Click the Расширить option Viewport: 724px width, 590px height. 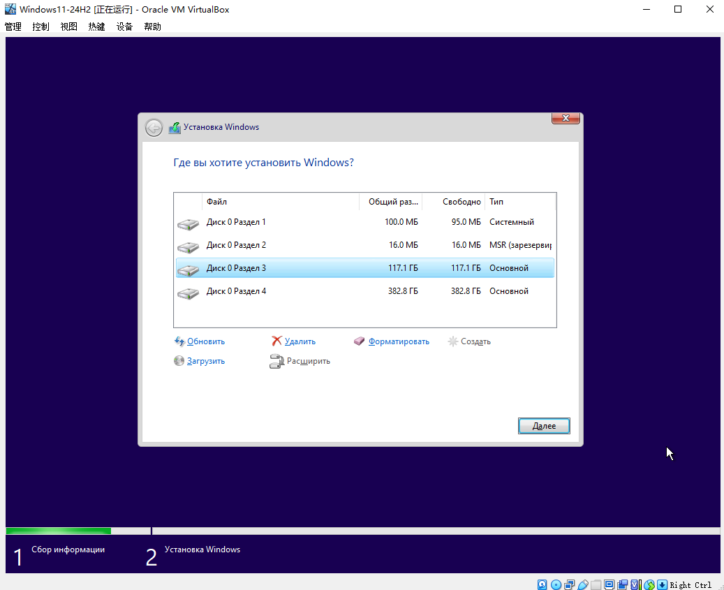309,361
